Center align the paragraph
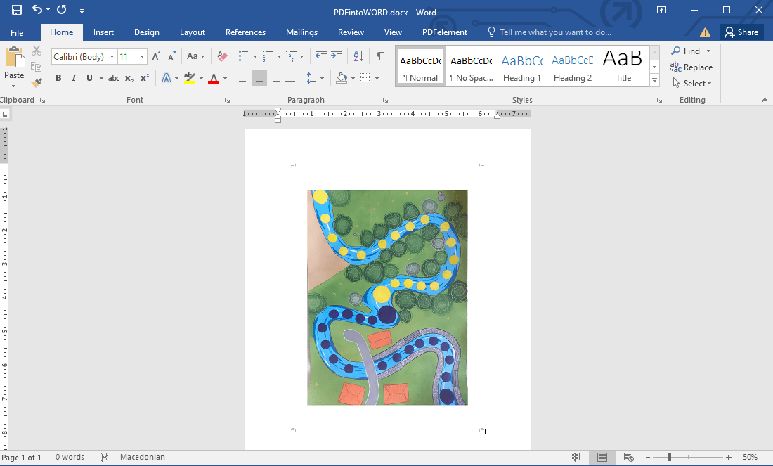This screenshot has height=466, width=773. click(x=259, y=78)
